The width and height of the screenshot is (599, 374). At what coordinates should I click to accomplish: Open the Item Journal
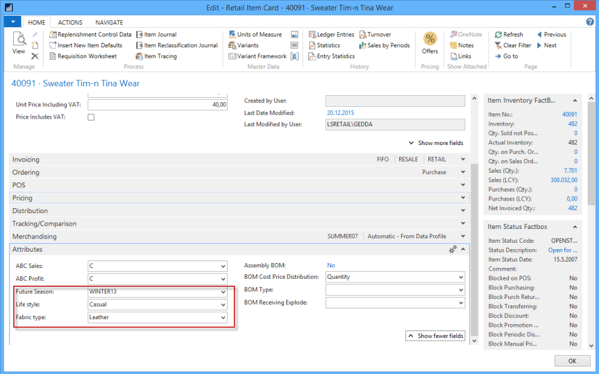pyautogui.click(x=160, y=35)
